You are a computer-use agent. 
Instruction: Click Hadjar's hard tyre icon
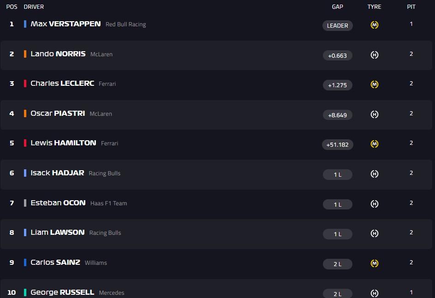click(375, 174)
